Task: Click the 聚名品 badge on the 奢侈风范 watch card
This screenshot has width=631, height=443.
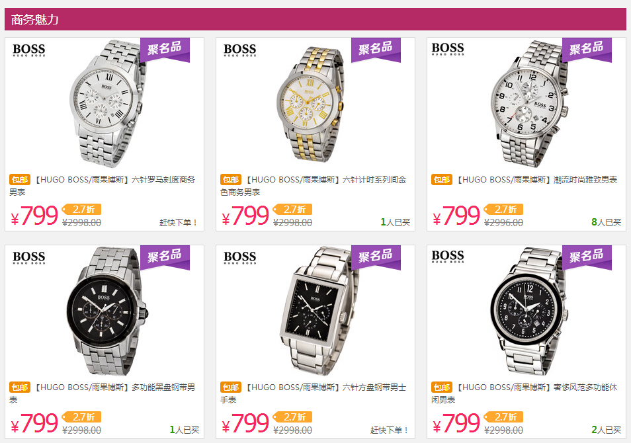Action: coord(587,257)
